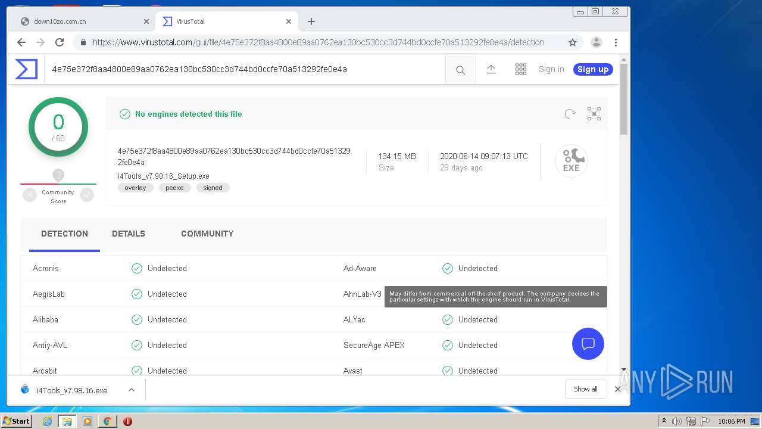This screenshot has width=762, height=429.
Task: Click the hash search input field
Action: click(244, 69)
